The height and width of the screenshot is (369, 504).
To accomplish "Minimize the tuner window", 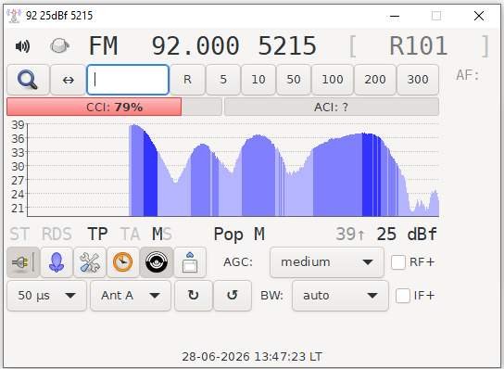I will 395,16.
